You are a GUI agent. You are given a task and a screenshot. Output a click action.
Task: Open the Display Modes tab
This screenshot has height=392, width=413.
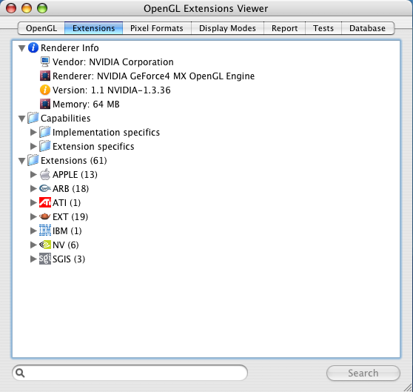point(227,28)
